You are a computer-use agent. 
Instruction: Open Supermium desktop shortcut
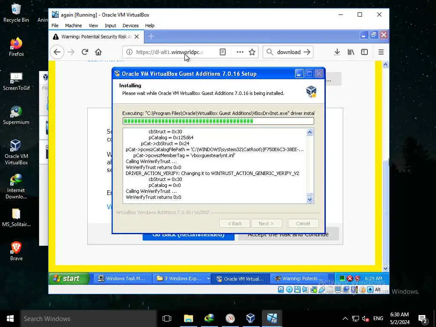click(16, 115)
